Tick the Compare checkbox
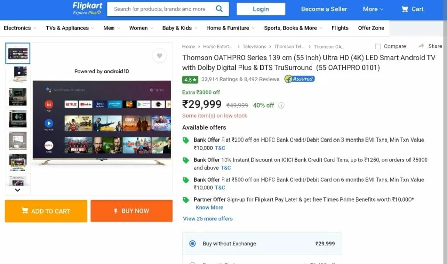Screen dimensions: 447x264 point(378,46)
